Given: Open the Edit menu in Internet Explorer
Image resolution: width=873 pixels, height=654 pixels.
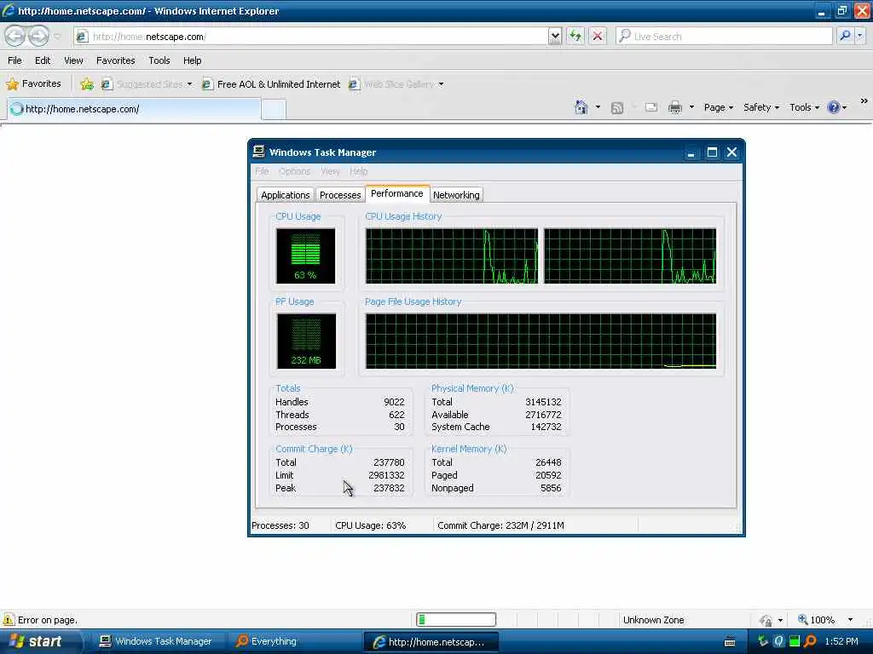Looking at the screenshot, I should [43, 60].
